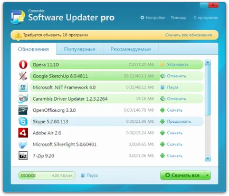The height and width of the screenshot is (196, 229).
Task: Click Скачать for 7-Zip 9.20
Action: pyautogui.click(x=175, y=155)
